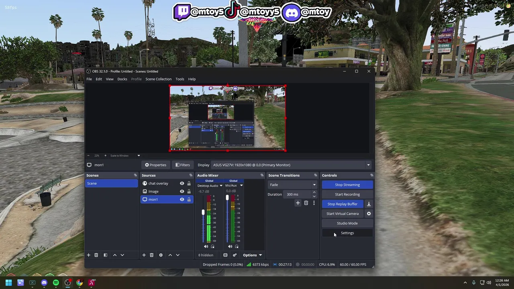514x289 pixels.
Task: Mute Desktop Audio speaker icon
Action: pos(206,246)
